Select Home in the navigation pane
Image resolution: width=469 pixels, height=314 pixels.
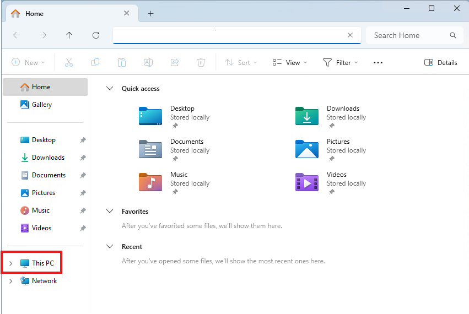coord(45,87)
